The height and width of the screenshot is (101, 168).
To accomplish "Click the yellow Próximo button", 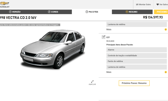I will [x=161, y=12].
